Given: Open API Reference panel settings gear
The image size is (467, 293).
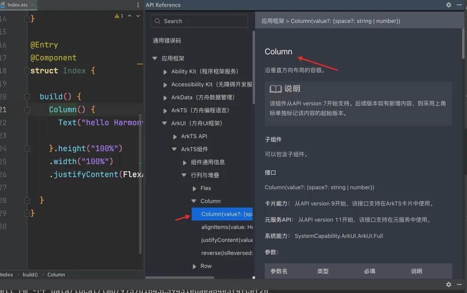Looking at the screenshot, I should [448, 5].
